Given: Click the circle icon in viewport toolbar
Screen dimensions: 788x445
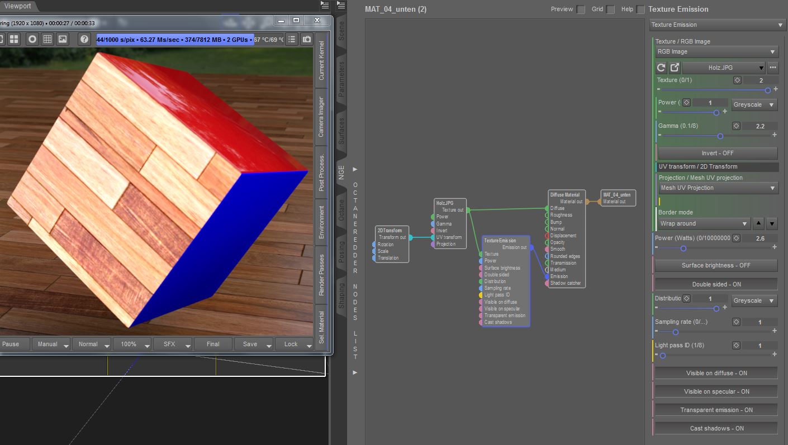Looking at the screenshot, I should coord(32,39).
